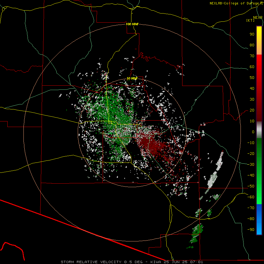Click the 10 value on velocity scale

252,121
